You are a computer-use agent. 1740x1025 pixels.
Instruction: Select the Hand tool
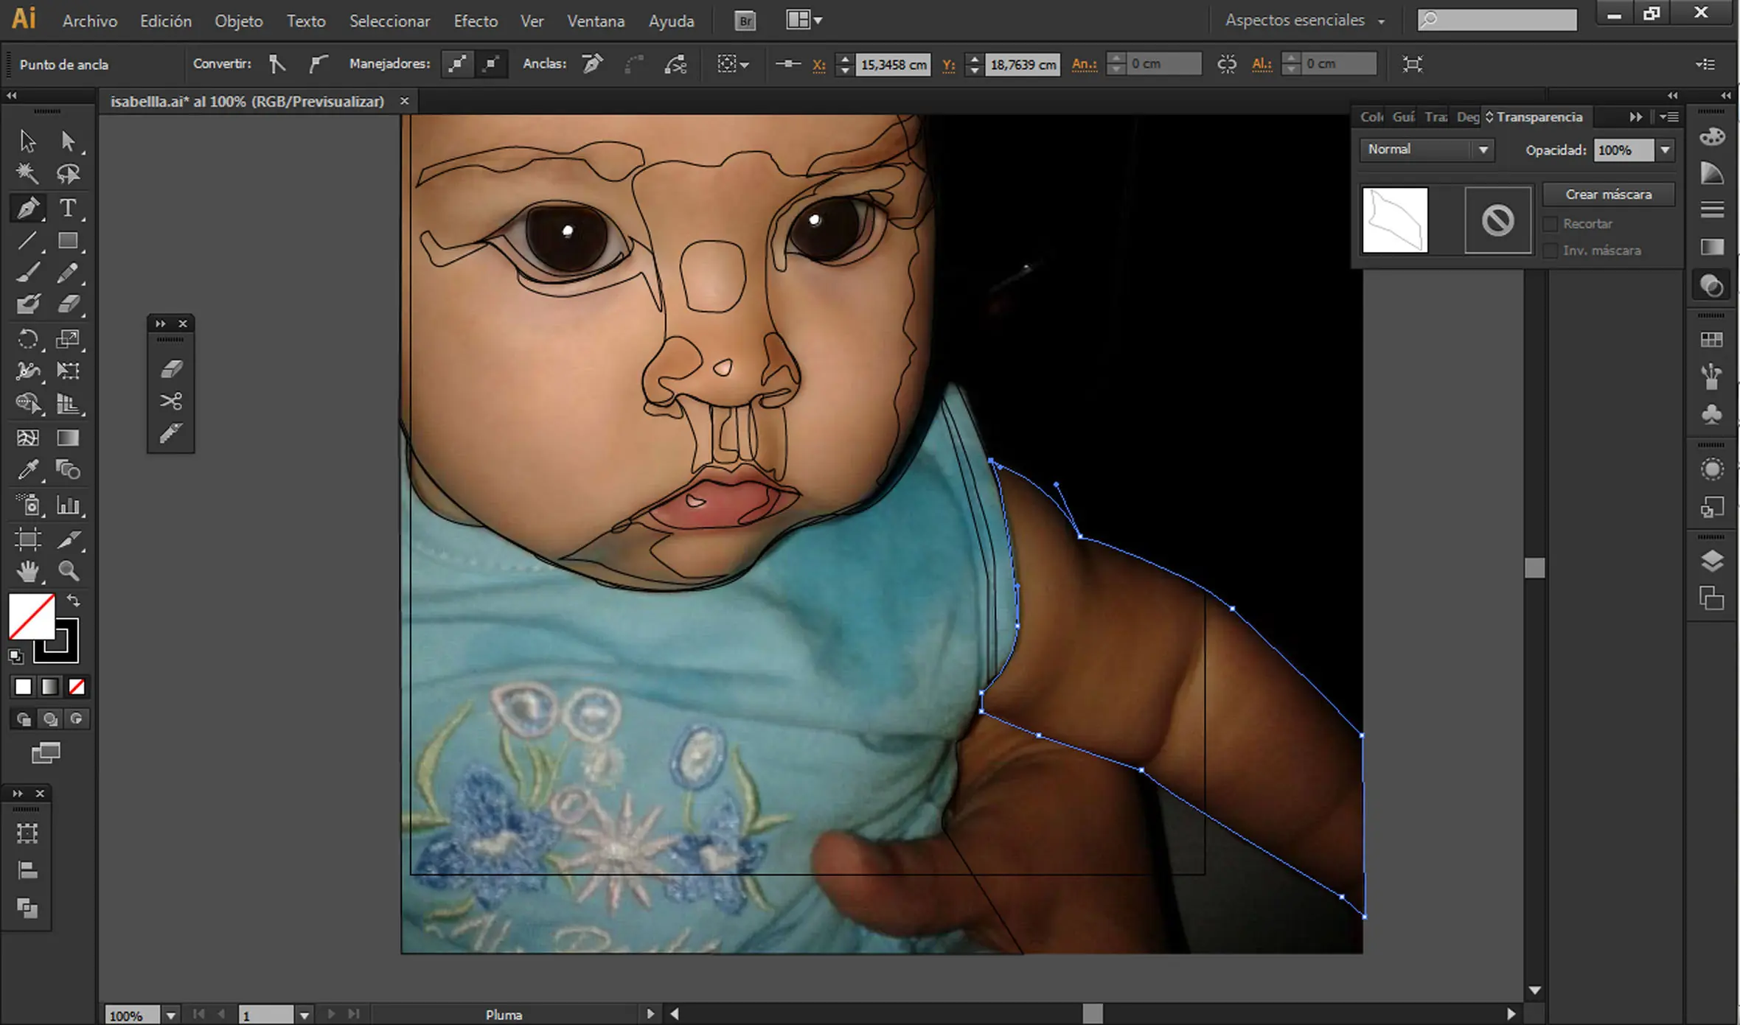[27, 570]
